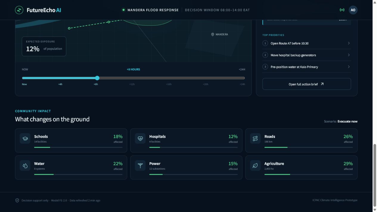Open full action brief

tap(306, 84)
